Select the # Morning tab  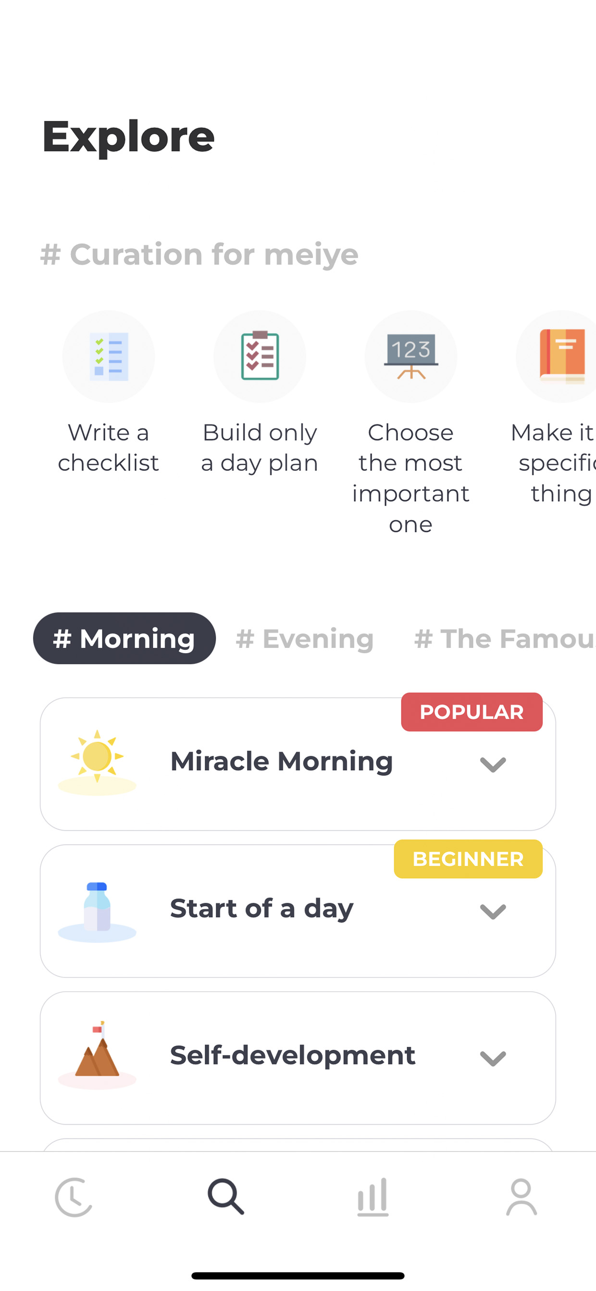[124, 638]
